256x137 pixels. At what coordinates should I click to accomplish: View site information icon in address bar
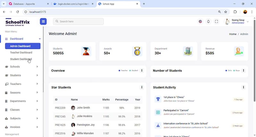tap(26, 12)
